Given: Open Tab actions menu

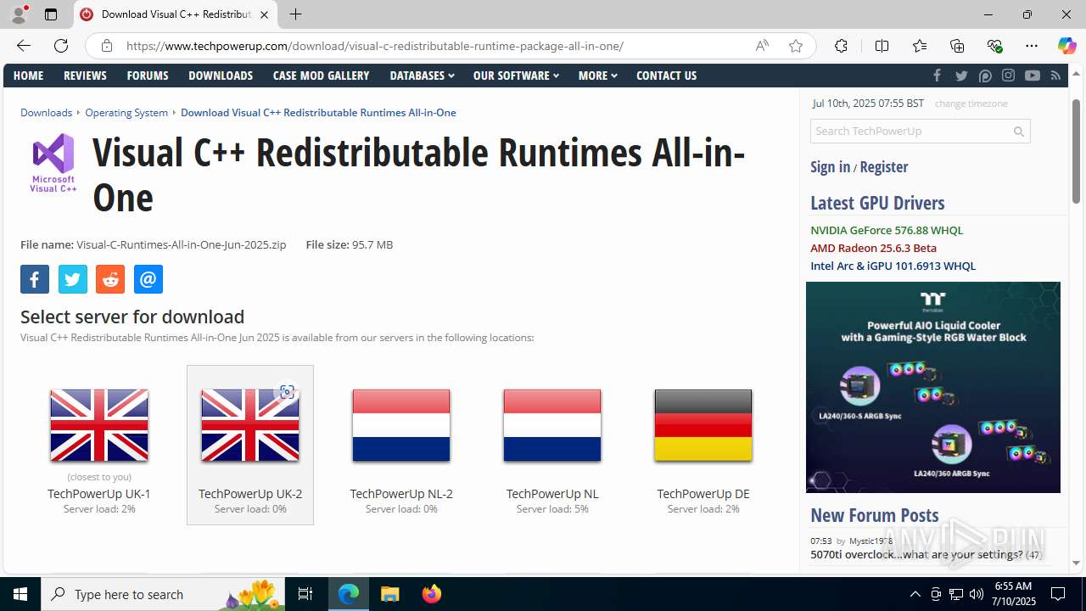Looking at the screenshot, I should click(x=51, y=14).
